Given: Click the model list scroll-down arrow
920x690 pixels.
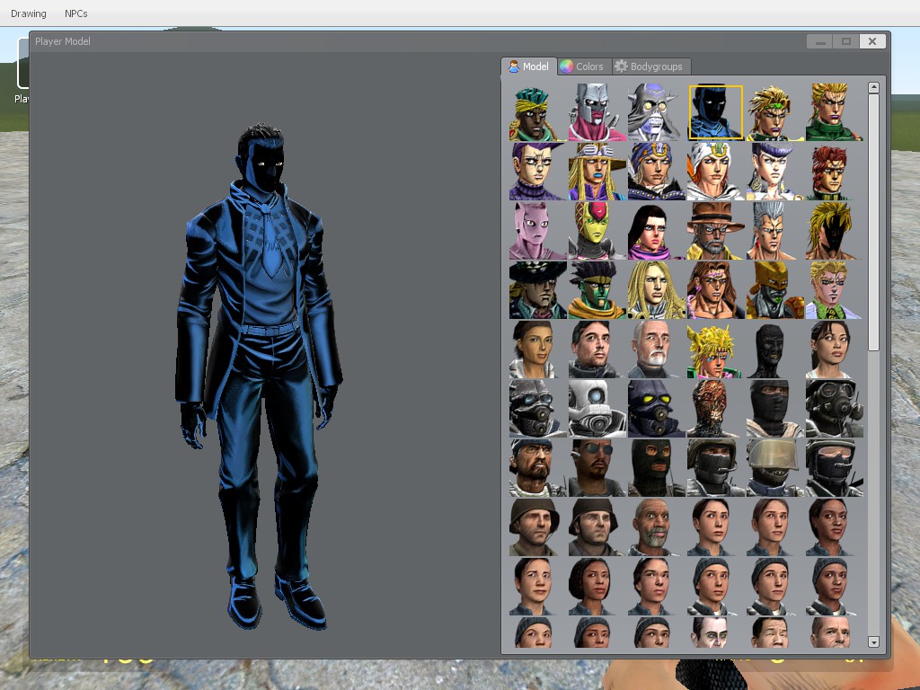Looking at the screenshot, I should pyautogui.click(x=873, y=641).
